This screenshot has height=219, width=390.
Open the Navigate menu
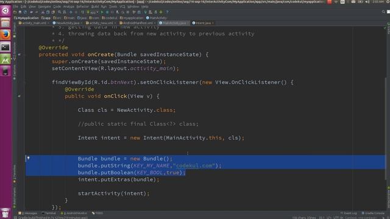[44, 7]
